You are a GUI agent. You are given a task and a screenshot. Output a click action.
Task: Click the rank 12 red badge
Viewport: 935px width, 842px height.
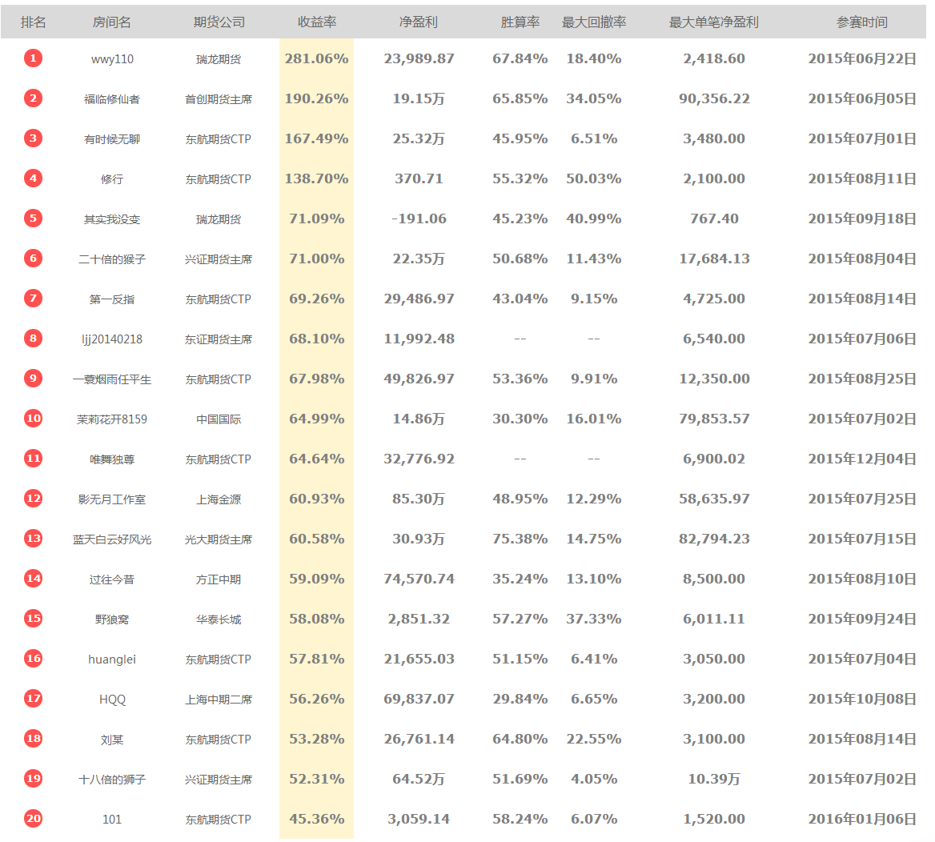(x=34, y=499)
